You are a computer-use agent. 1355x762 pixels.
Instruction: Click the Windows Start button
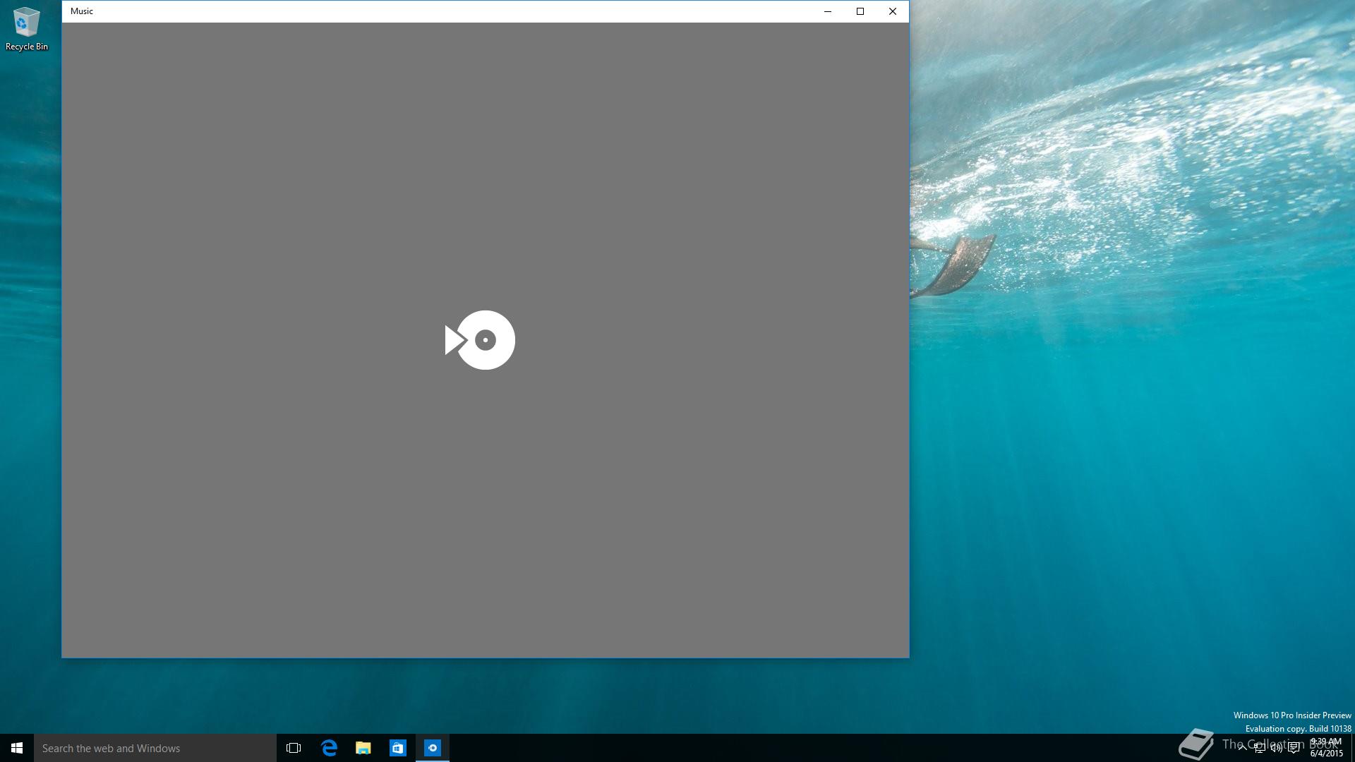click(17, 748)
